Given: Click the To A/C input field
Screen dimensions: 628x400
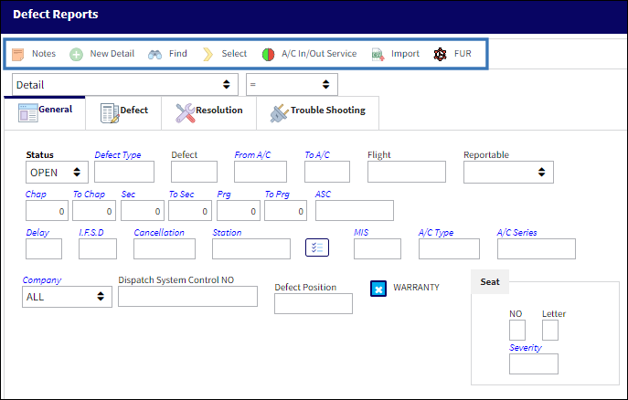Looking at the screenshot, I should pos(327,172).
